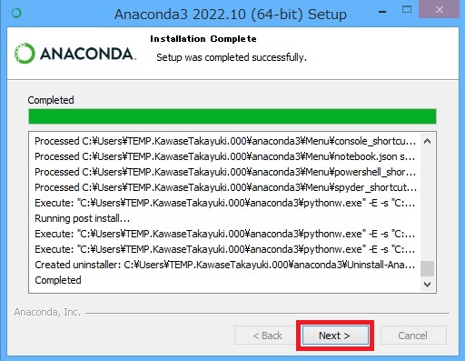Minimize the Anaconda3 Setup window
Image resolution: width=465 pixels, height=361 pixels.
382,12
